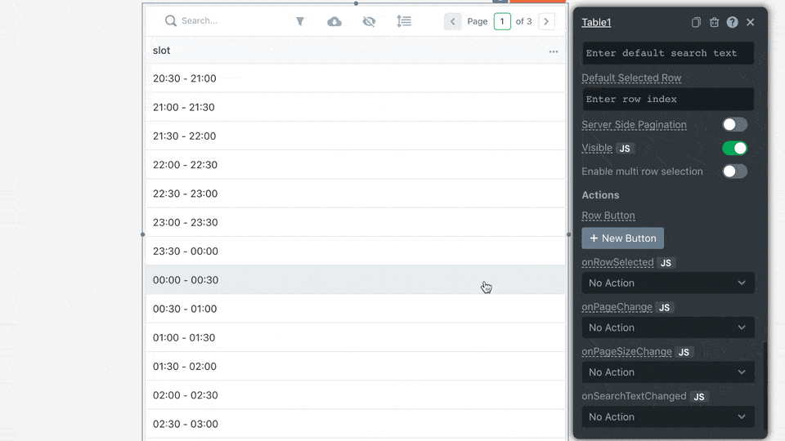Expand the onSearchTextChanged dropdown
The width and height of the screenshot is (785, 441).
pyautogui.click(x=667, y=416)
